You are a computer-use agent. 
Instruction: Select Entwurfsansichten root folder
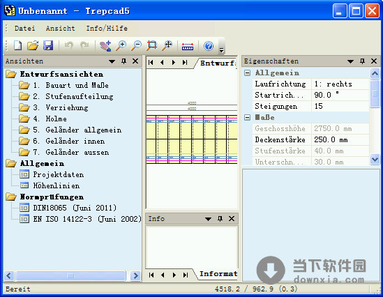click(61, 74)
